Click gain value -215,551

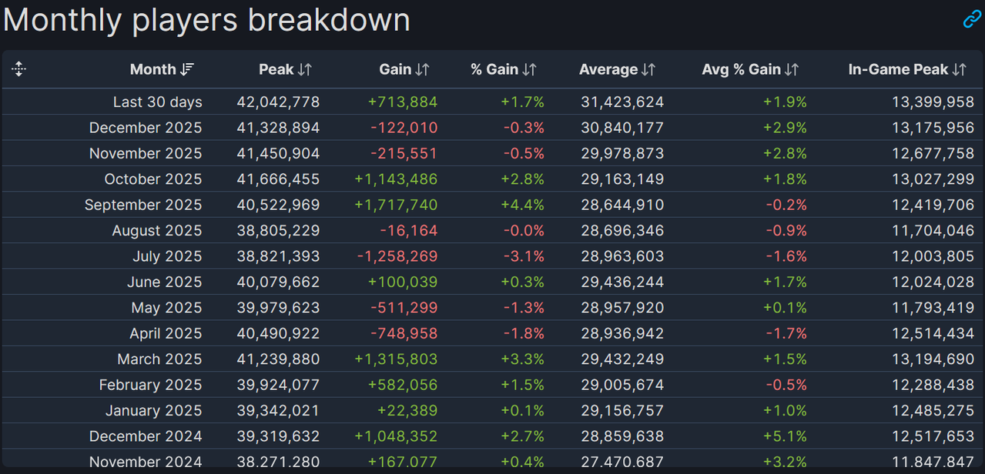(x=404, y=153)
